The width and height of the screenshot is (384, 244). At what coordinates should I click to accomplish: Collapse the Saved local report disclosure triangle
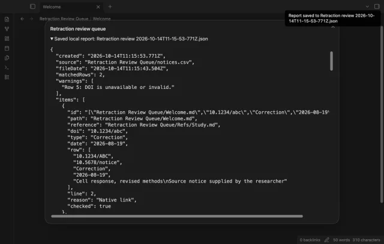point(52,38)
